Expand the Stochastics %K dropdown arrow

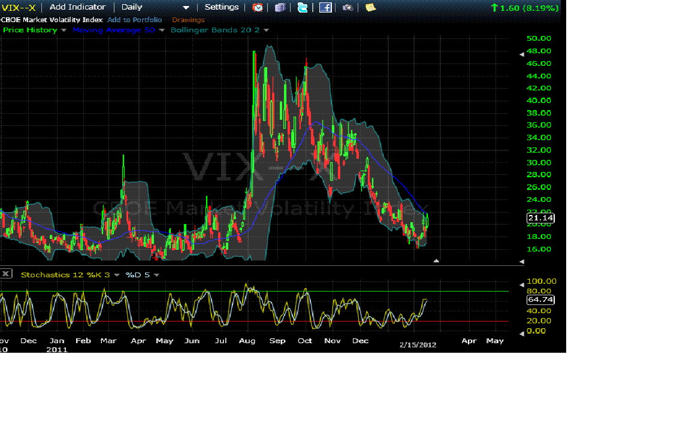117,275
